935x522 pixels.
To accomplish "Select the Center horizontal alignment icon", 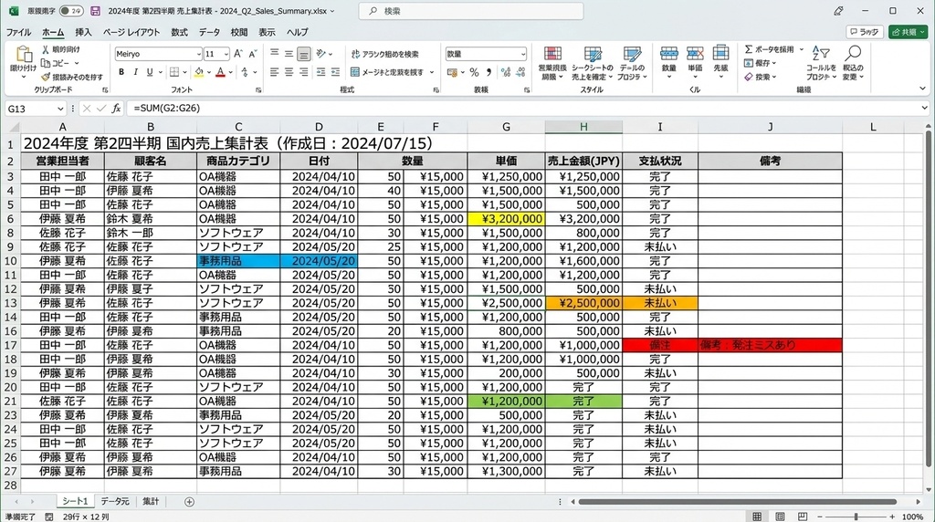I will click(x=289, y=72).
